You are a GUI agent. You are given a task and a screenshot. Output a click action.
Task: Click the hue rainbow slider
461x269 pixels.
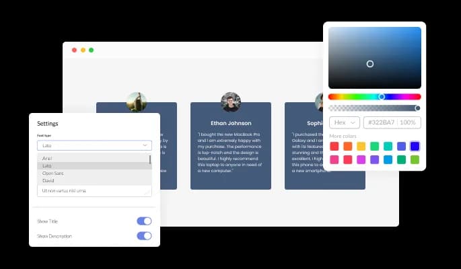click(x=375, y=97)
